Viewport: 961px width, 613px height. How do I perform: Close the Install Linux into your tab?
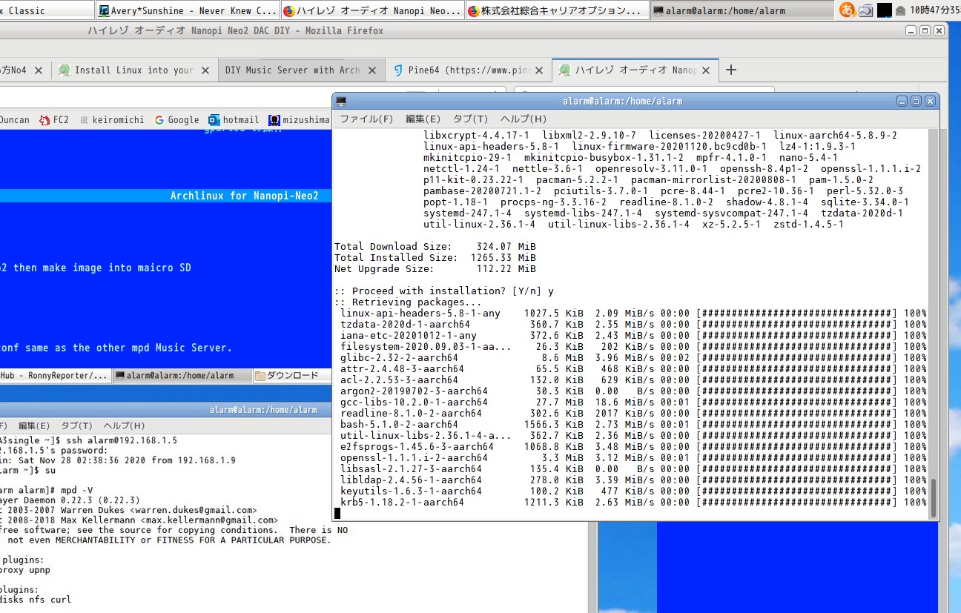(x=207, y=70)
